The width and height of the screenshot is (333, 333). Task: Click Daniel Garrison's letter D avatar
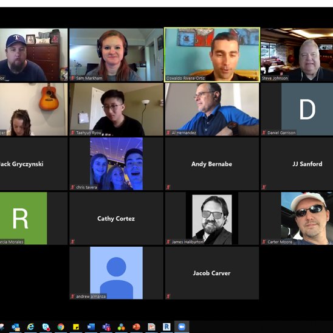coord(307,109)
